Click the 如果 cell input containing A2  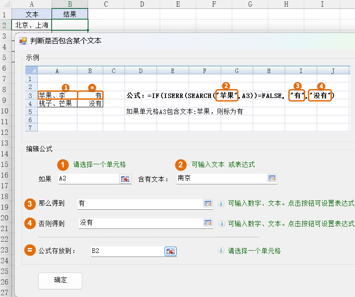tap(88, 179)
